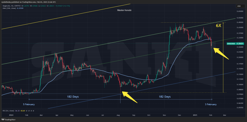
Task: Click the vertical yellow 6X measure arrow line
Action: (223, 58)
